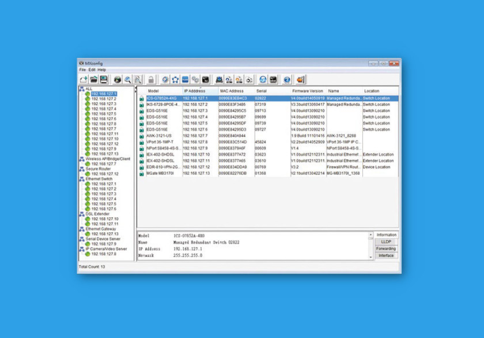Viewport: 484px width, 338px height.
Task: Click the lock icon of VPort 36-1MP-T row
Action: (x=142, y=143)
